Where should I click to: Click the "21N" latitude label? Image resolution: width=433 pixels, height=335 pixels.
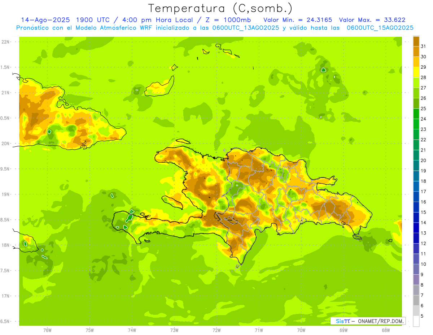5,93
